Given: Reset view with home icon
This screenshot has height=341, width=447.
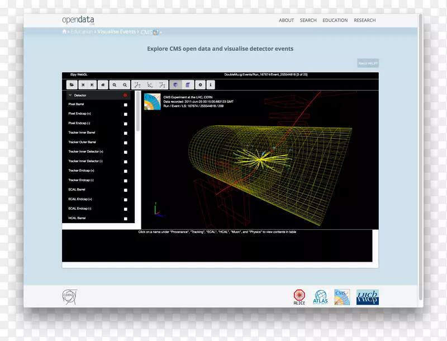Looking at the screenshot, I should click(102, 85).
